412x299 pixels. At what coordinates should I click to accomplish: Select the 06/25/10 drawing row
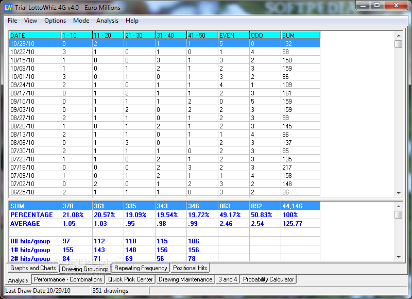pyautogui.click(x=164, y=192)
